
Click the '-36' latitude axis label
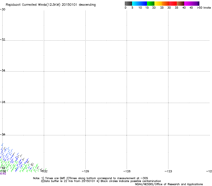coord(3,102)
